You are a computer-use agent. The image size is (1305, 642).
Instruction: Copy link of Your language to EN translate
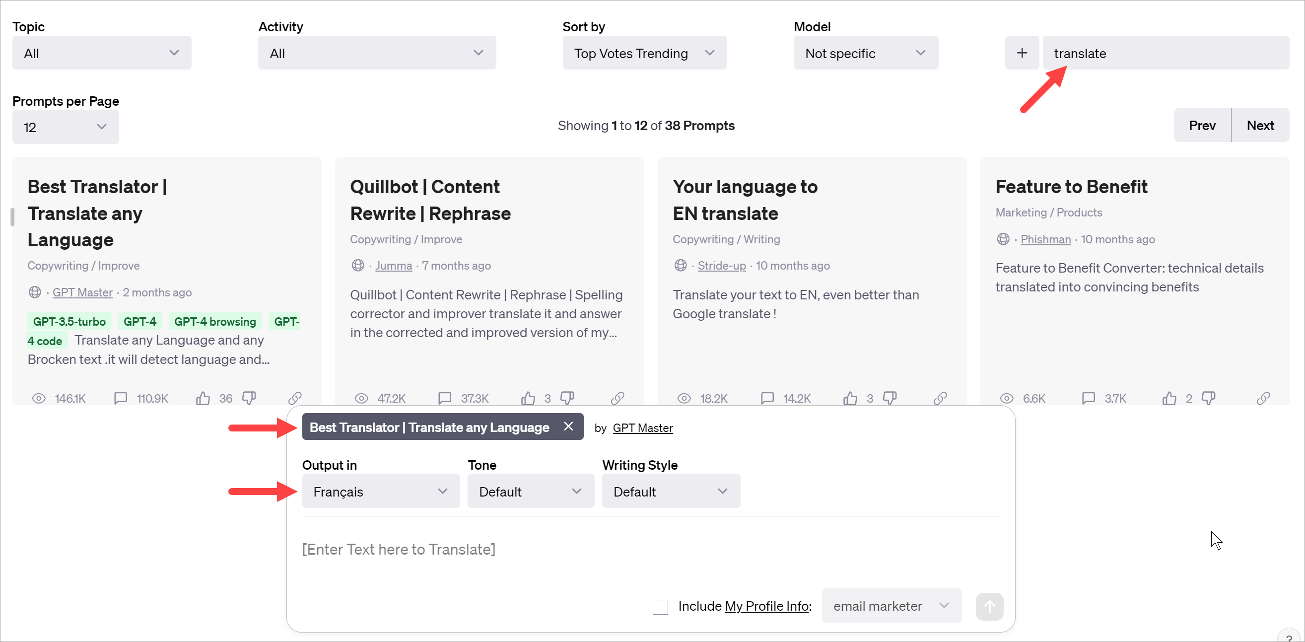(x=940, y=398)
